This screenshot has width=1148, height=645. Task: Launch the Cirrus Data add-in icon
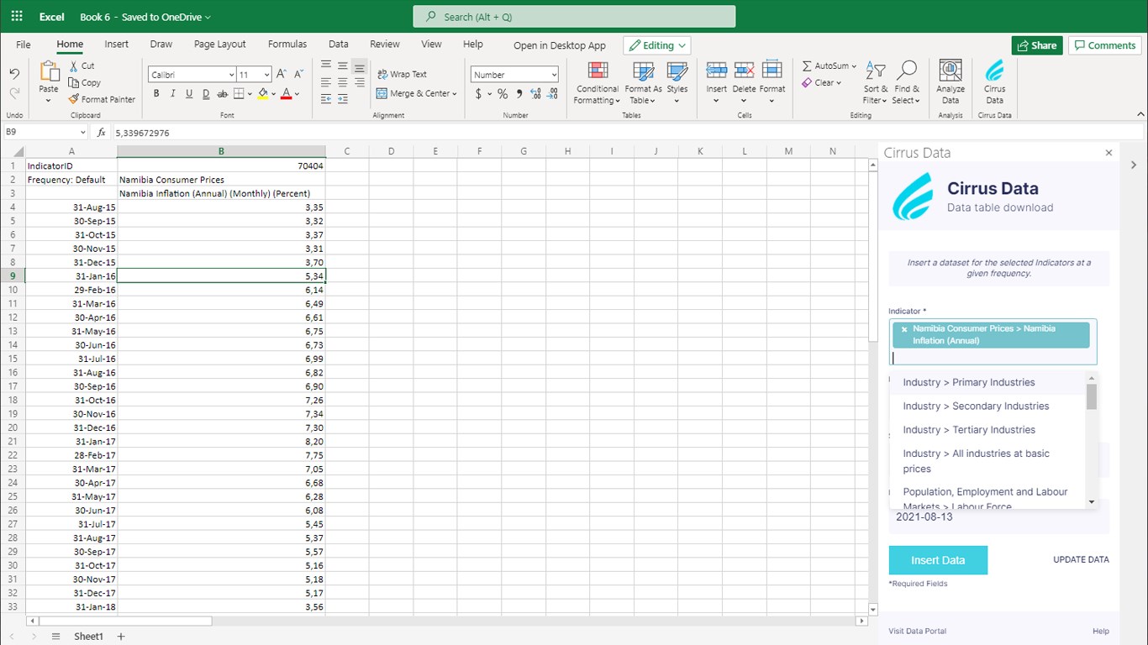point(994,71)
